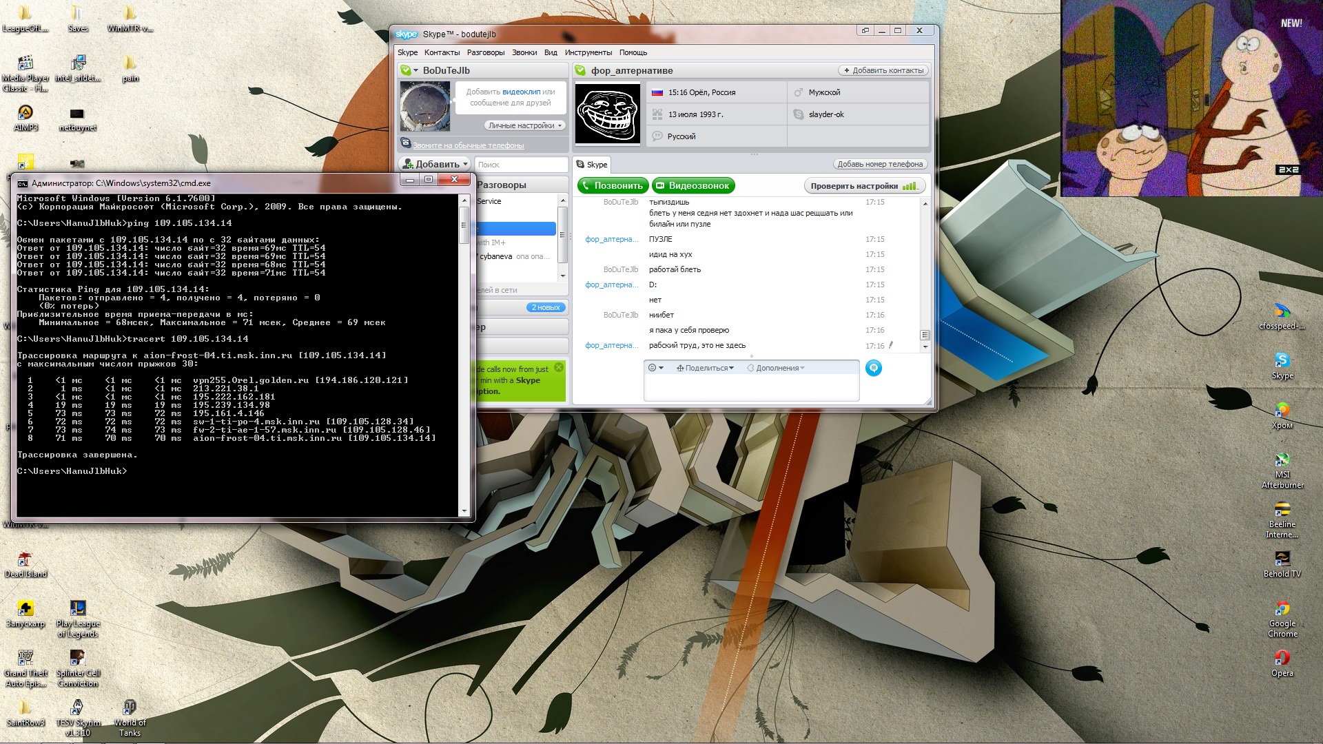The height and width of the screenshot is (744, 1323).
Task: Open the LeagueOfL... desktop folder
Action: click(x=25, y=19)
